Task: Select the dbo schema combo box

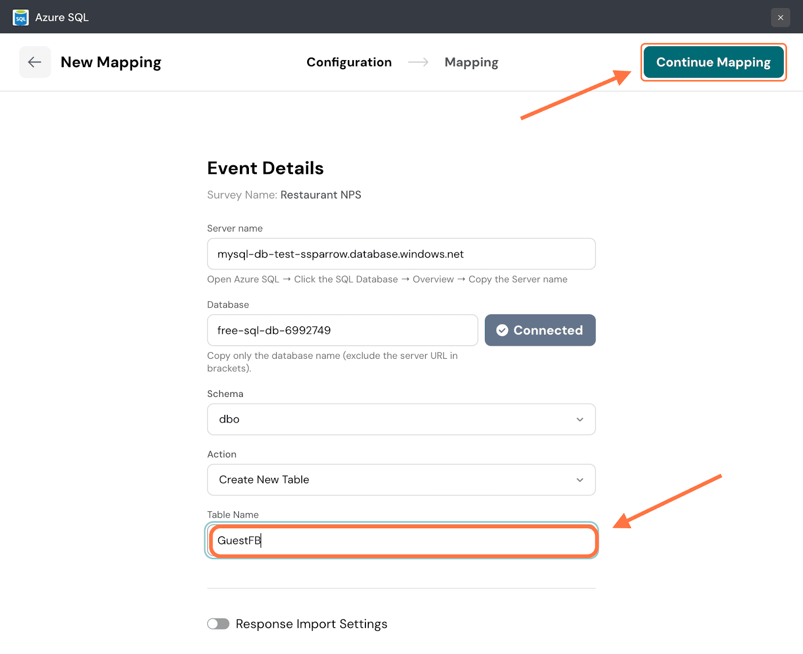Action: 391,419
